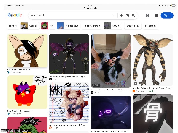
Task: Open the Reddit emo gremlin post link
Action: tap(67, 125)
